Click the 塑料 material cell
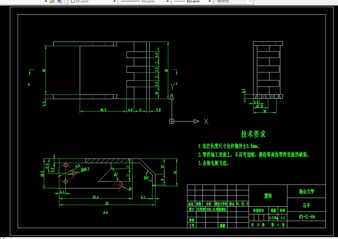The image size is (338, 239). pyautogui.click(x=268, y=196)
